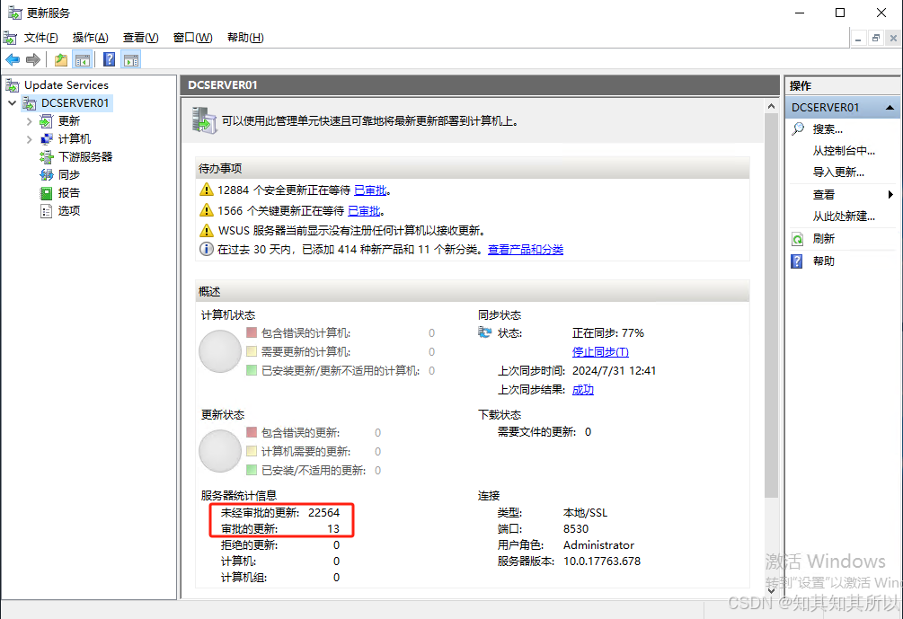Screen dimensions: 903x619
Task: Click the main pane vertical scrollbar thumb
Action: pyautogui.click(x=771, y=305)
